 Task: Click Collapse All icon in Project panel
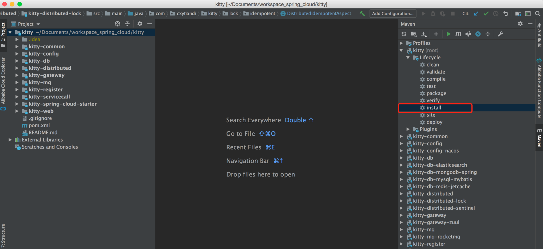point(128,24)
